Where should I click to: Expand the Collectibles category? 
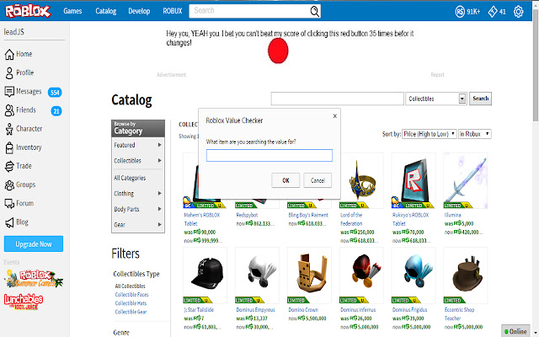[138, 161]
